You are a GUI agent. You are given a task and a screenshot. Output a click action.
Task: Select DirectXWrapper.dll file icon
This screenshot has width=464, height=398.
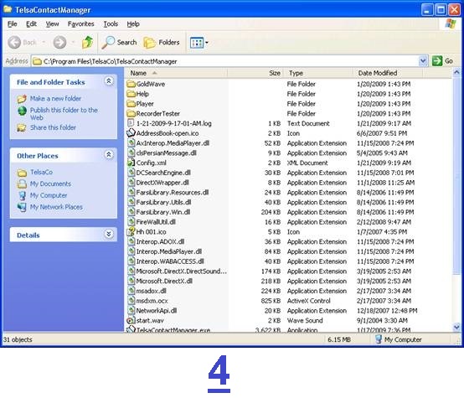click(131, 183)
